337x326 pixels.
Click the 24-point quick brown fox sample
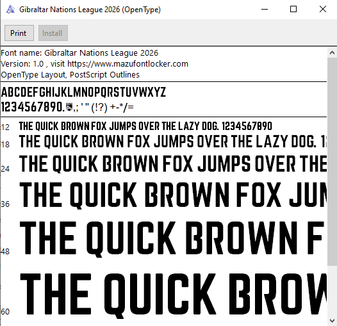[x=173, y=164]
